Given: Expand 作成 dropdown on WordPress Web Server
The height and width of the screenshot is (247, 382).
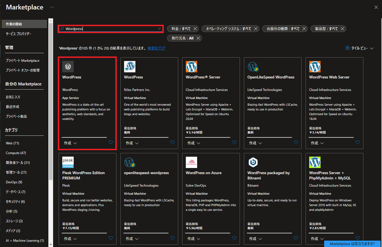Looking at the screenshot, I should 317,143.
